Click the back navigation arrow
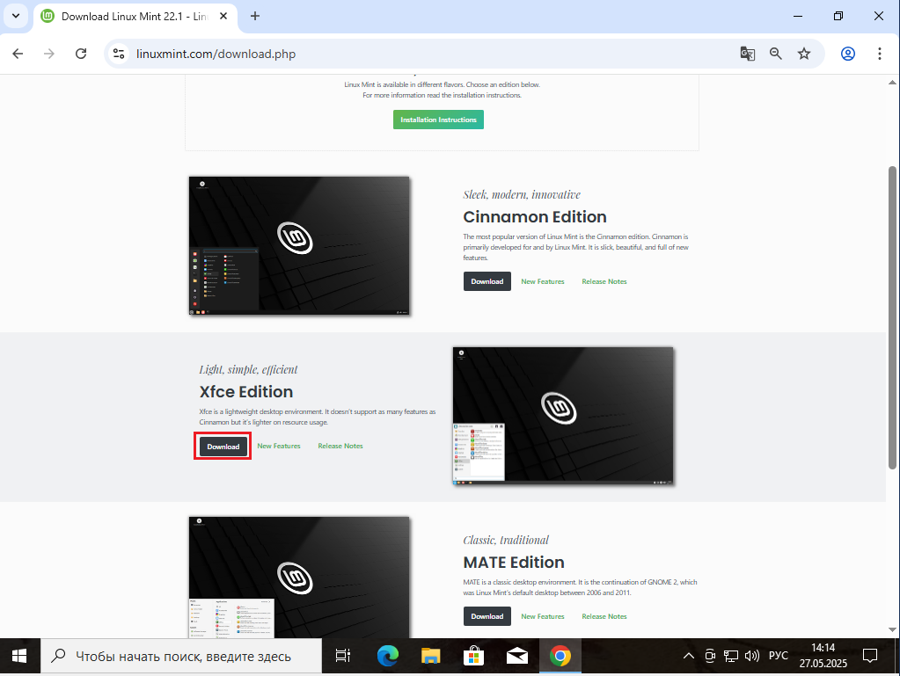 [x=18, y=54]
